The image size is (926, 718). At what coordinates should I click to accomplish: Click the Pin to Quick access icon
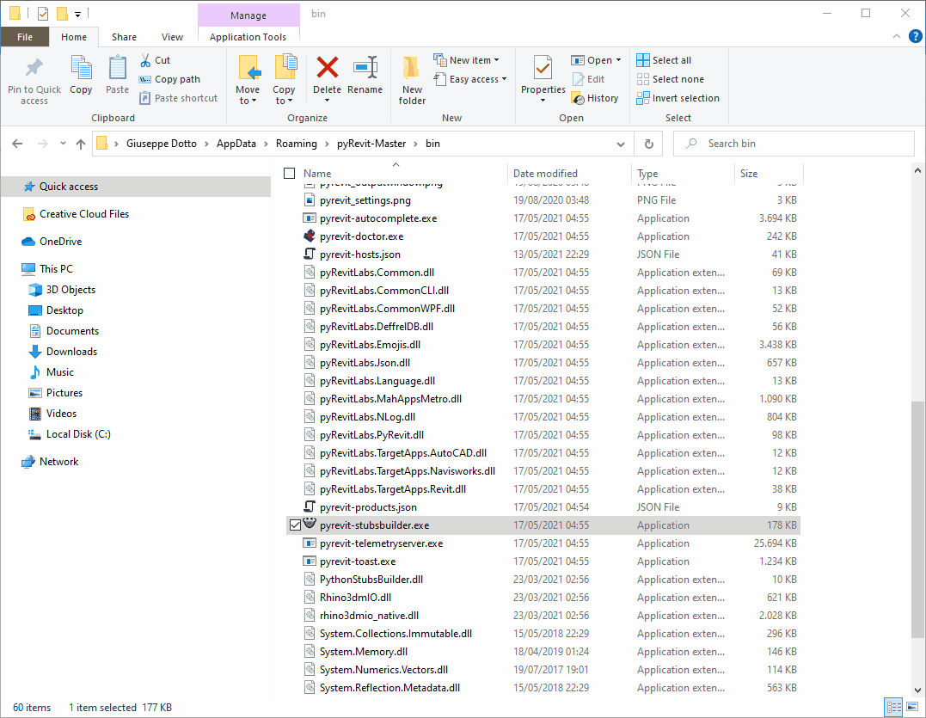[x=34, y=69]
